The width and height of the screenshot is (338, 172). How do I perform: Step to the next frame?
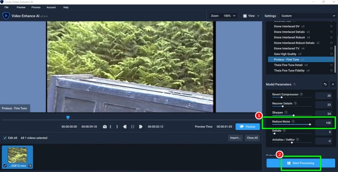[141, 127]
